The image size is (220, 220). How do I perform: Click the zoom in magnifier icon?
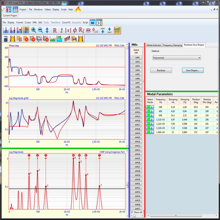click(34, 30)
